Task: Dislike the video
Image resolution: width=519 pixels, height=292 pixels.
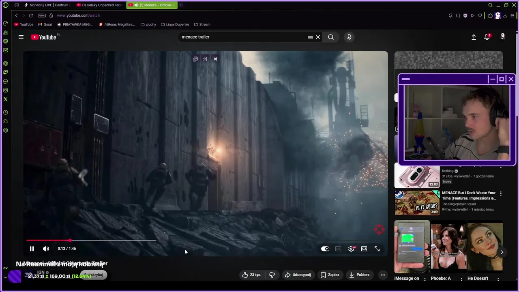Action: click(272, 275)
